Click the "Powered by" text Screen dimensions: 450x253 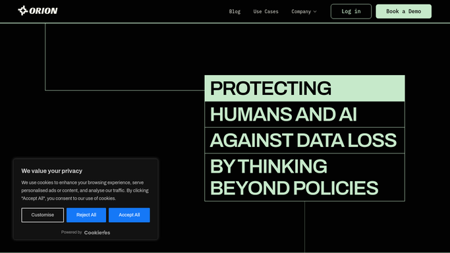click(x=71, y=233)
